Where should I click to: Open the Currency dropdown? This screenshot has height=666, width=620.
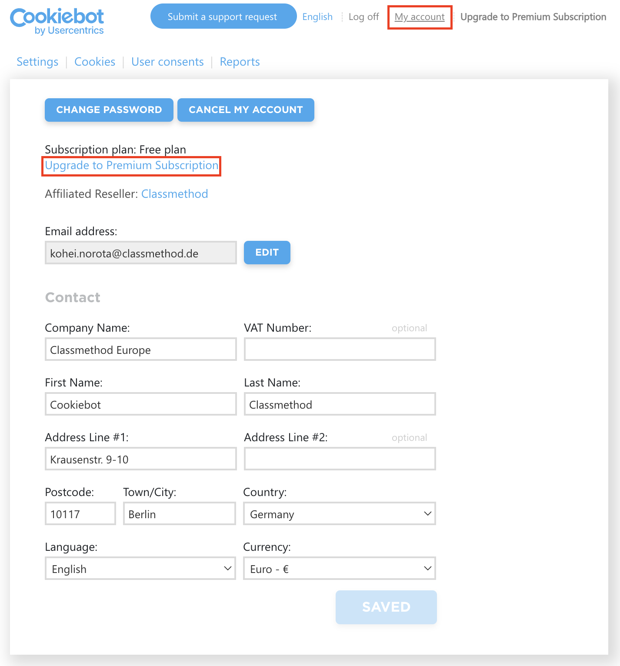[x=340, y=568]
